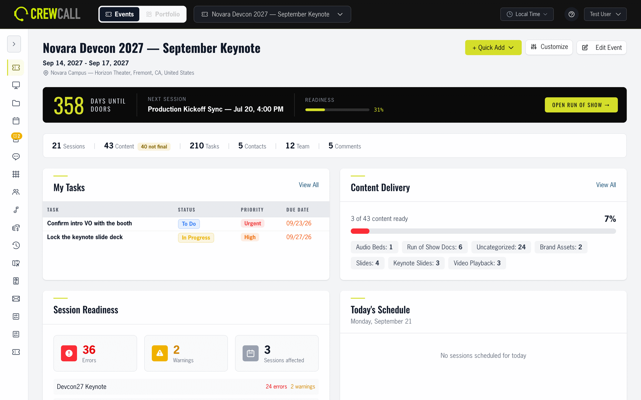Open the people team icon in sidebar
641x400 pixels.
pyautogui.click(x=16, y=192)
